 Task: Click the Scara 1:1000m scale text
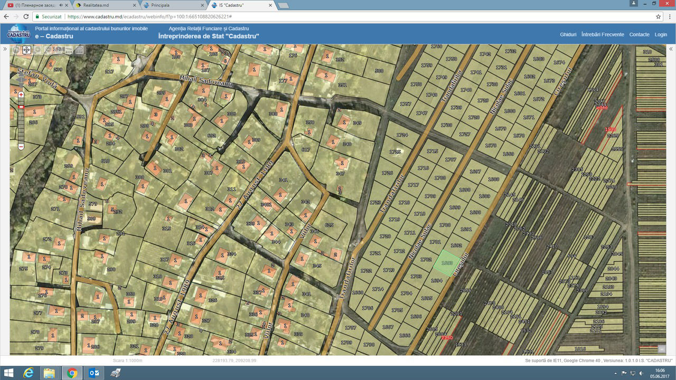[128, 360]
